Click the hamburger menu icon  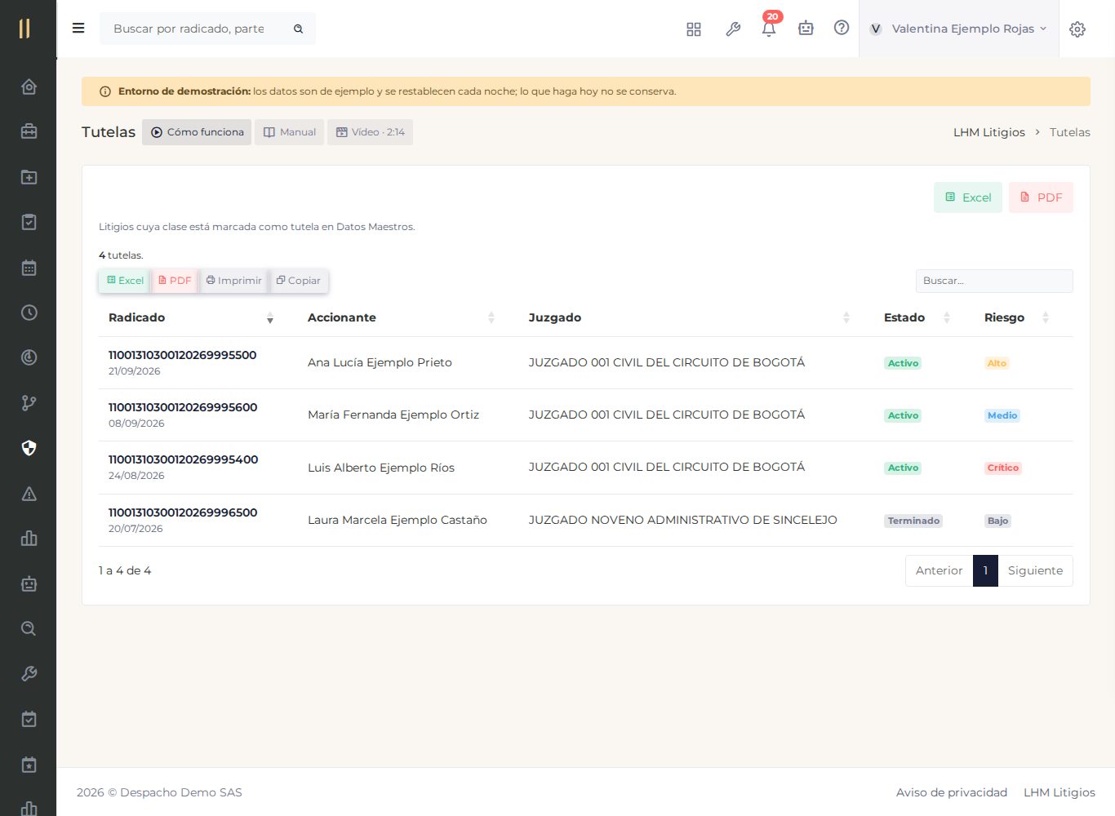78,28
